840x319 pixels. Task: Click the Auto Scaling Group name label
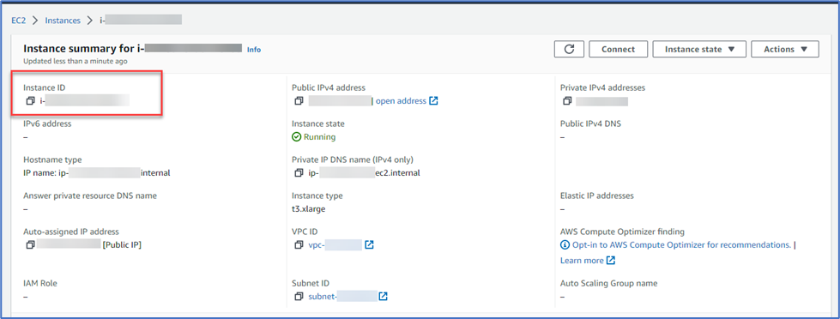click(x=608, y=283)
